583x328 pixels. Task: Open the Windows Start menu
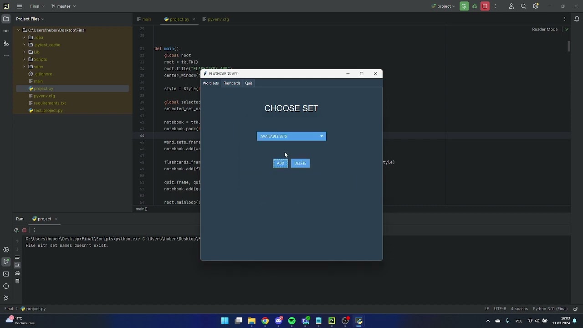point(225,321)
